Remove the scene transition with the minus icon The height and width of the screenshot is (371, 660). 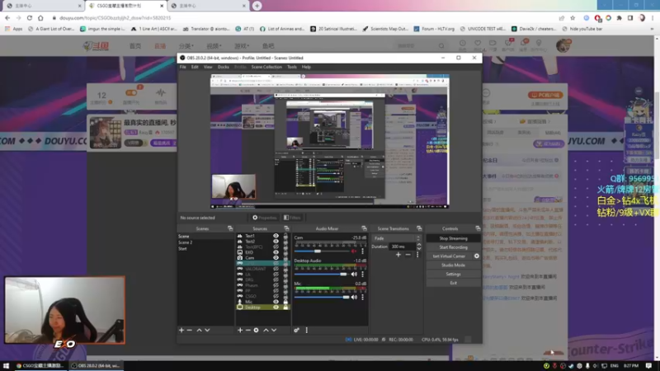click(x=408, y=255)
